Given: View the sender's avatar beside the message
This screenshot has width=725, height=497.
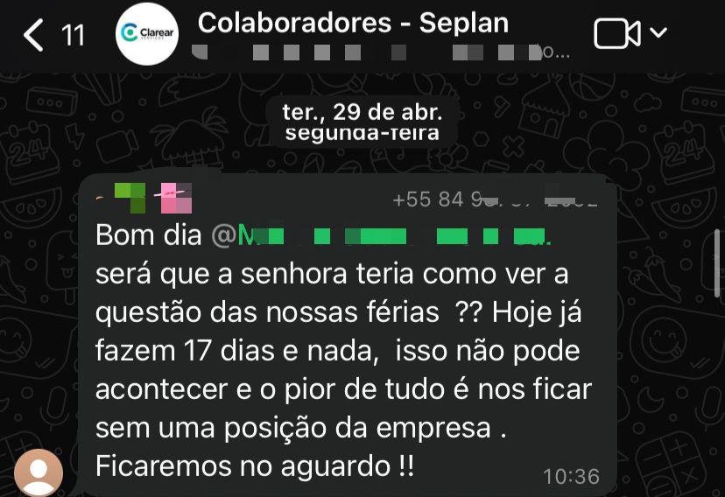Looking at the screenshot, I should (x=39, y=473).
